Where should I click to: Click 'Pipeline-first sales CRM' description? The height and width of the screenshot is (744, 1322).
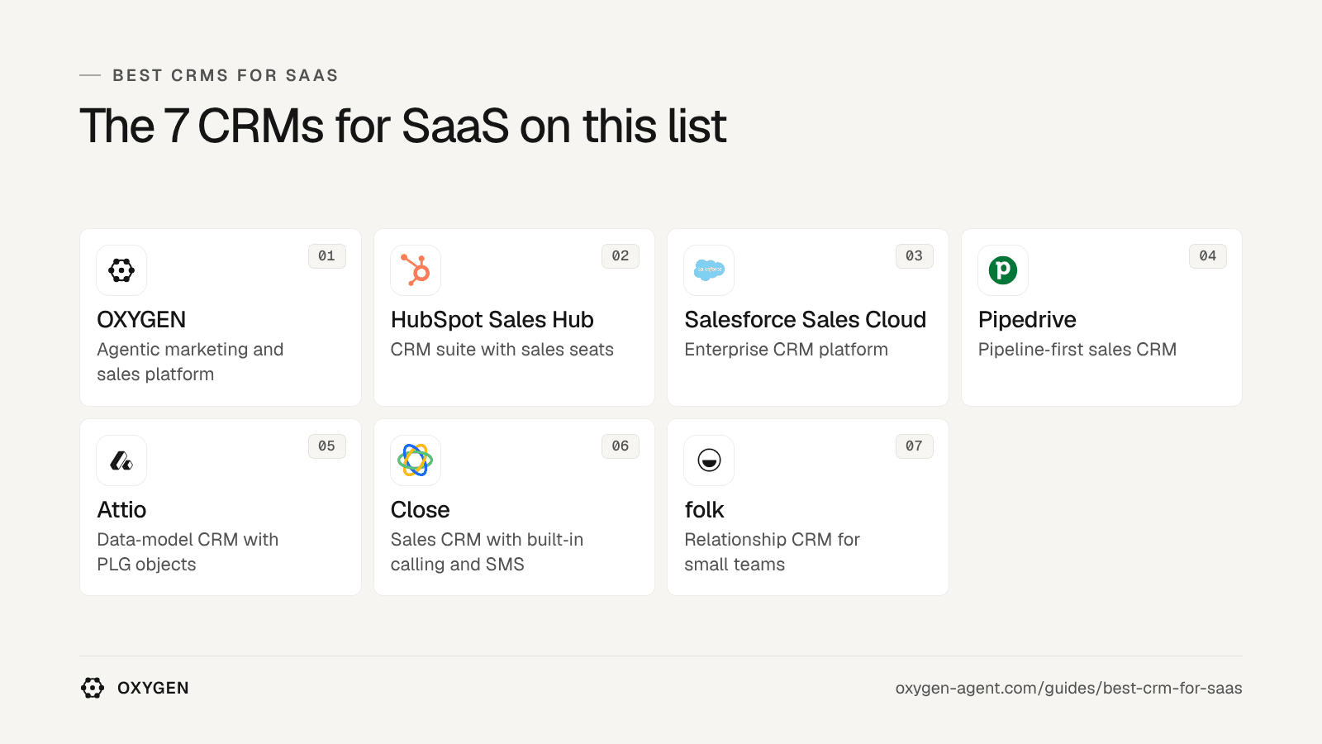click(1077, 351)
